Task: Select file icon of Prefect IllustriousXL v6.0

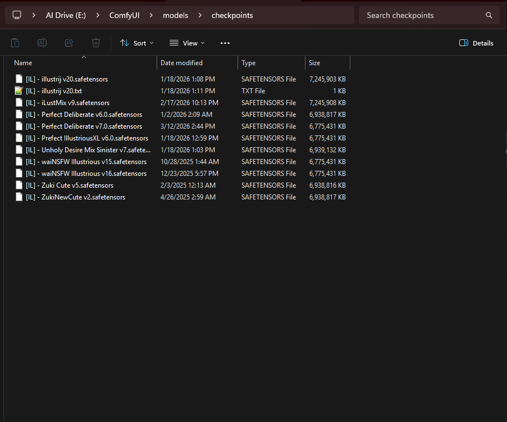Action: pyautogui.click(x=19, y=138)
